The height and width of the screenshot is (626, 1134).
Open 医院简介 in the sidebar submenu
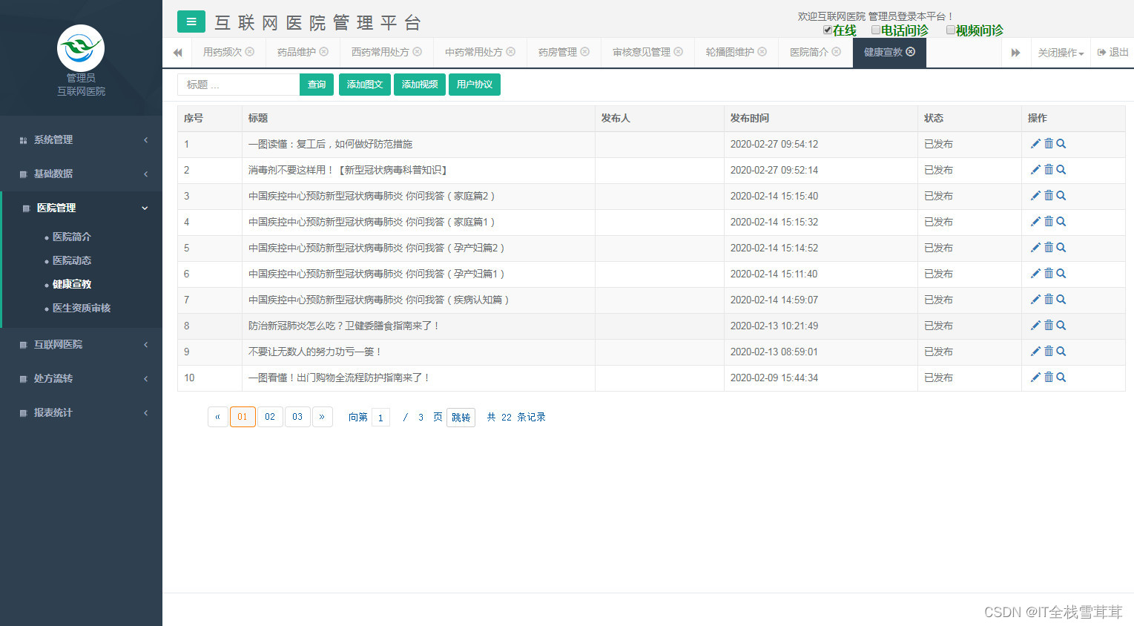click(72, 237)
